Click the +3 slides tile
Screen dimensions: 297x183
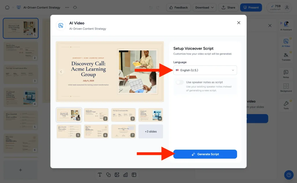pyautogui.click(x=151, y=131)
